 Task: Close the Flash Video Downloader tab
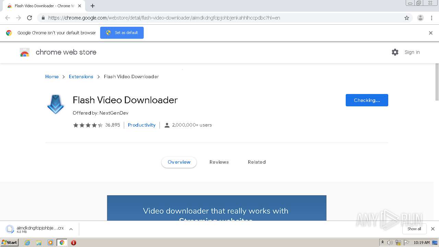coord(80,6)
